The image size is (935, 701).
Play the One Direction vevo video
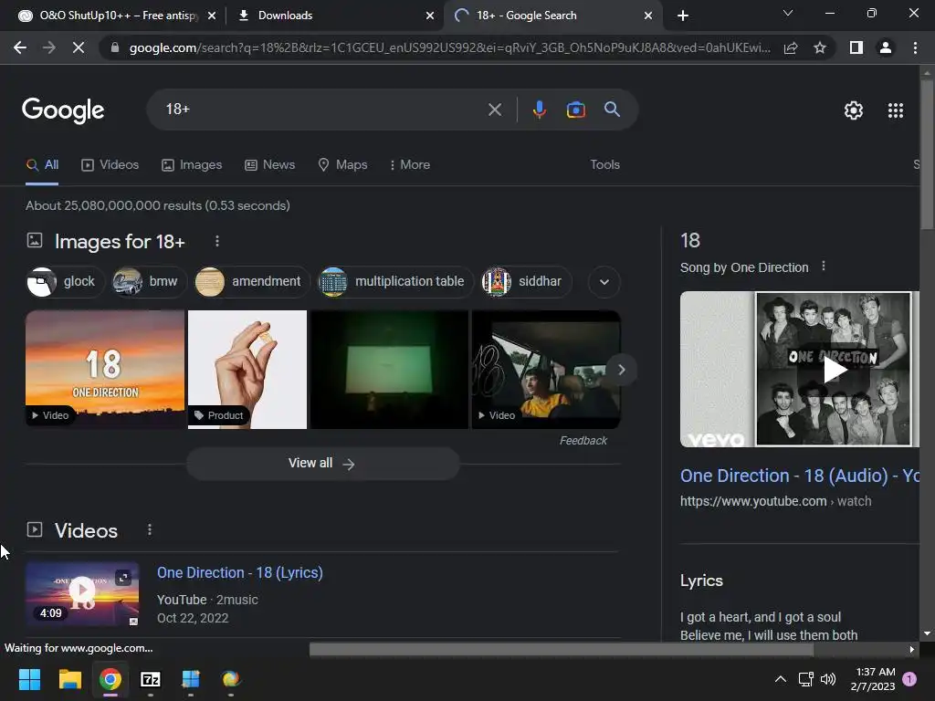click(x=835, y=370)
